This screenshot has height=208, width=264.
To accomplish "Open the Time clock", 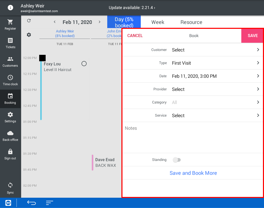I will (x=10, y=78).
